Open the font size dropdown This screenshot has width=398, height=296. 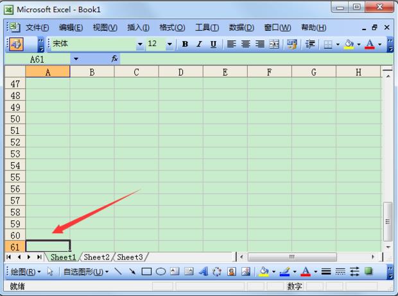point(169,44)
